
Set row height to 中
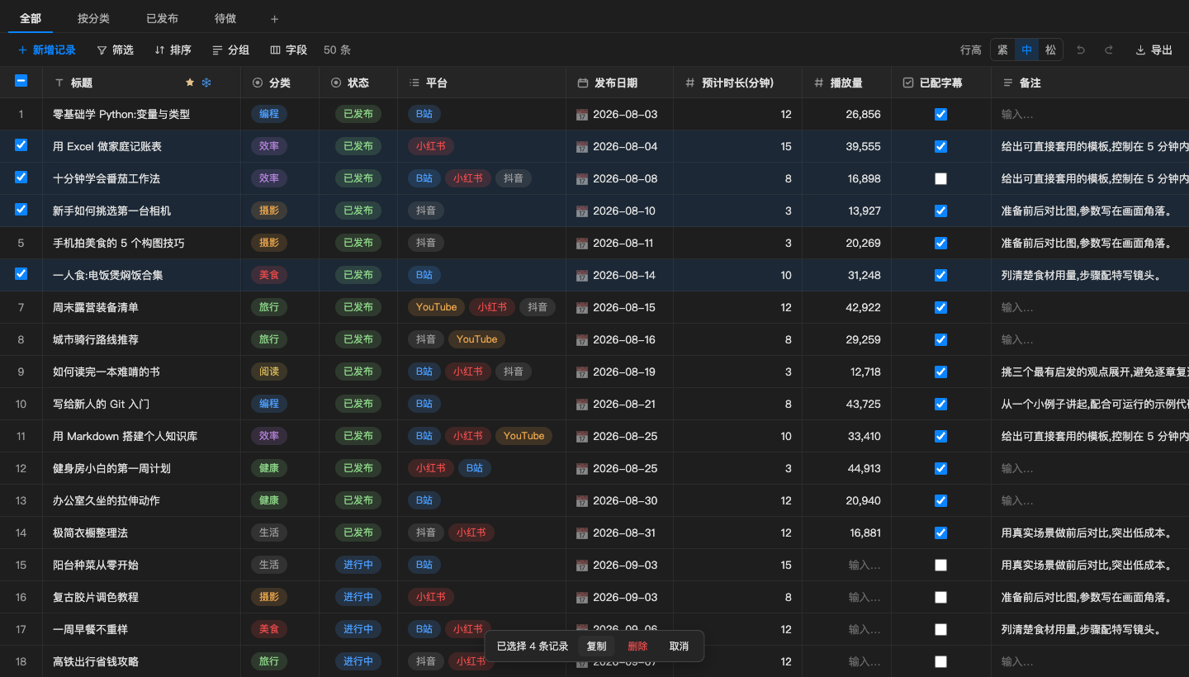(1026, 50)
